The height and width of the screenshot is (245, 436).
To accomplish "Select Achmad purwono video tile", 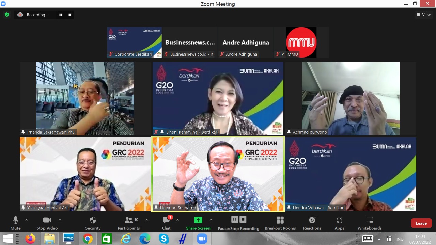I will tap(351, 99).
